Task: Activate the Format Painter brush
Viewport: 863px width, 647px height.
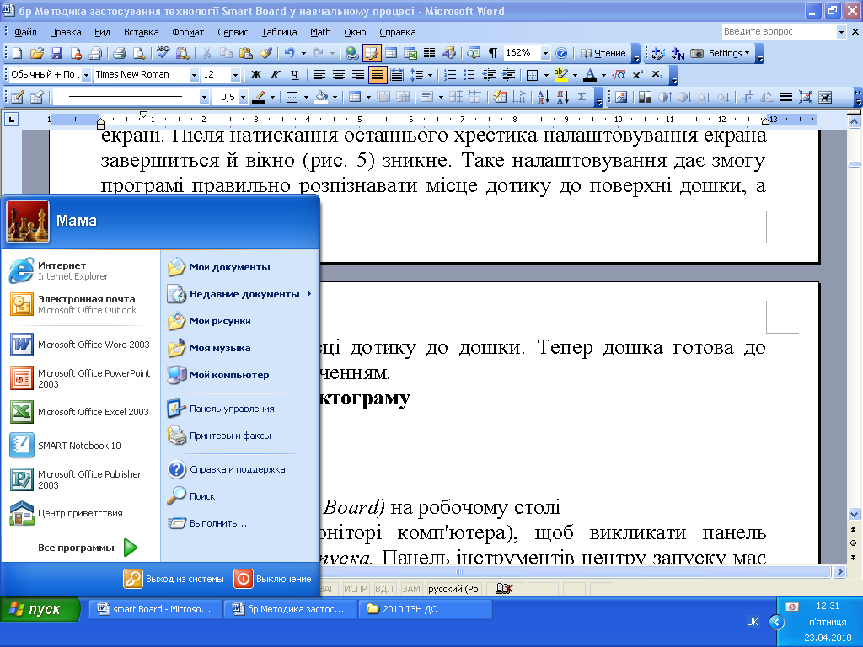Action: point(265,53)
